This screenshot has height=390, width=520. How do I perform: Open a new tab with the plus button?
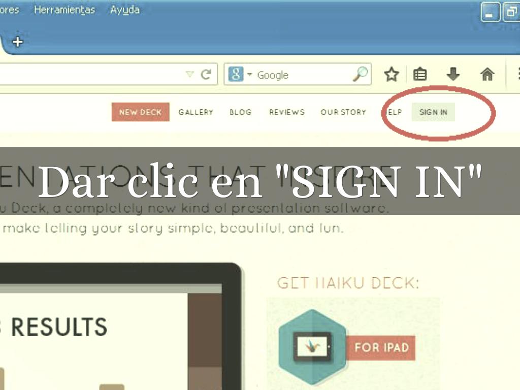pyautogui.click(x=18, y=42)
